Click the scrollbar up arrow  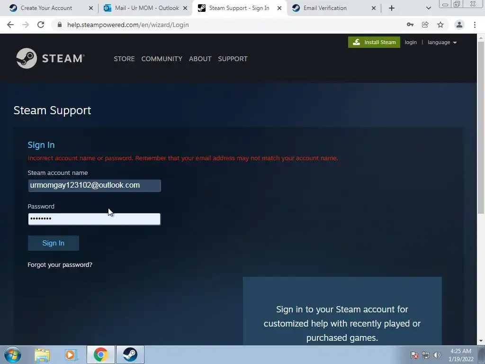pos(481,37)
